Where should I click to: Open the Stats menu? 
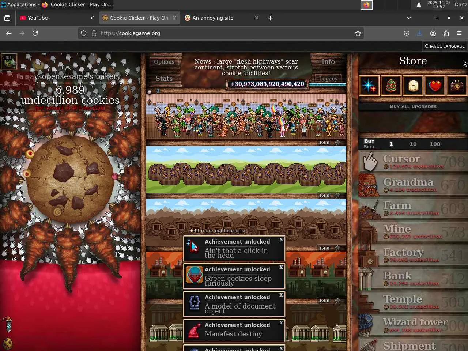tap(164, 79)
